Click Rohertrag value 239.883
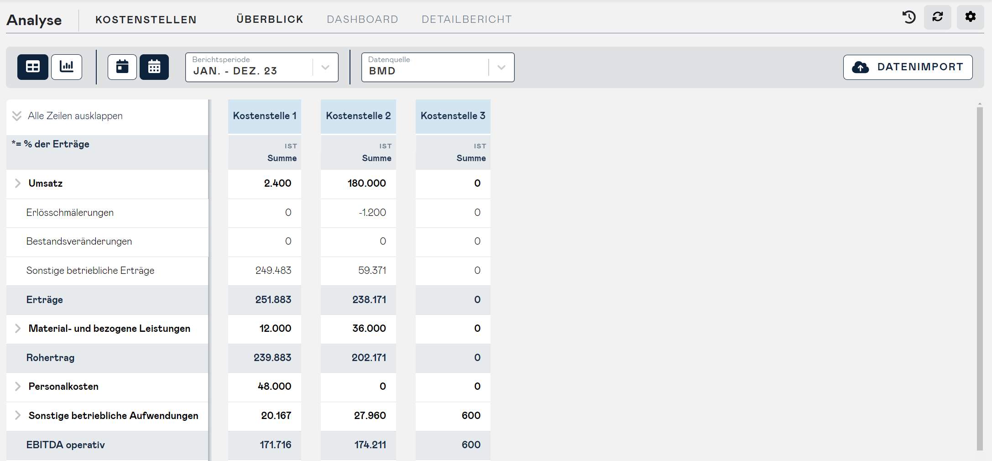The image size is (992, 461). pos(272,358)
